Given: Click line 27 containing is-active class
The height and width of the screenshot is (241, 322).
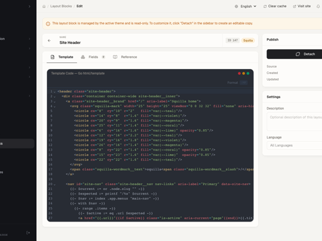Looking at the screenshot, I should point(166,218).
